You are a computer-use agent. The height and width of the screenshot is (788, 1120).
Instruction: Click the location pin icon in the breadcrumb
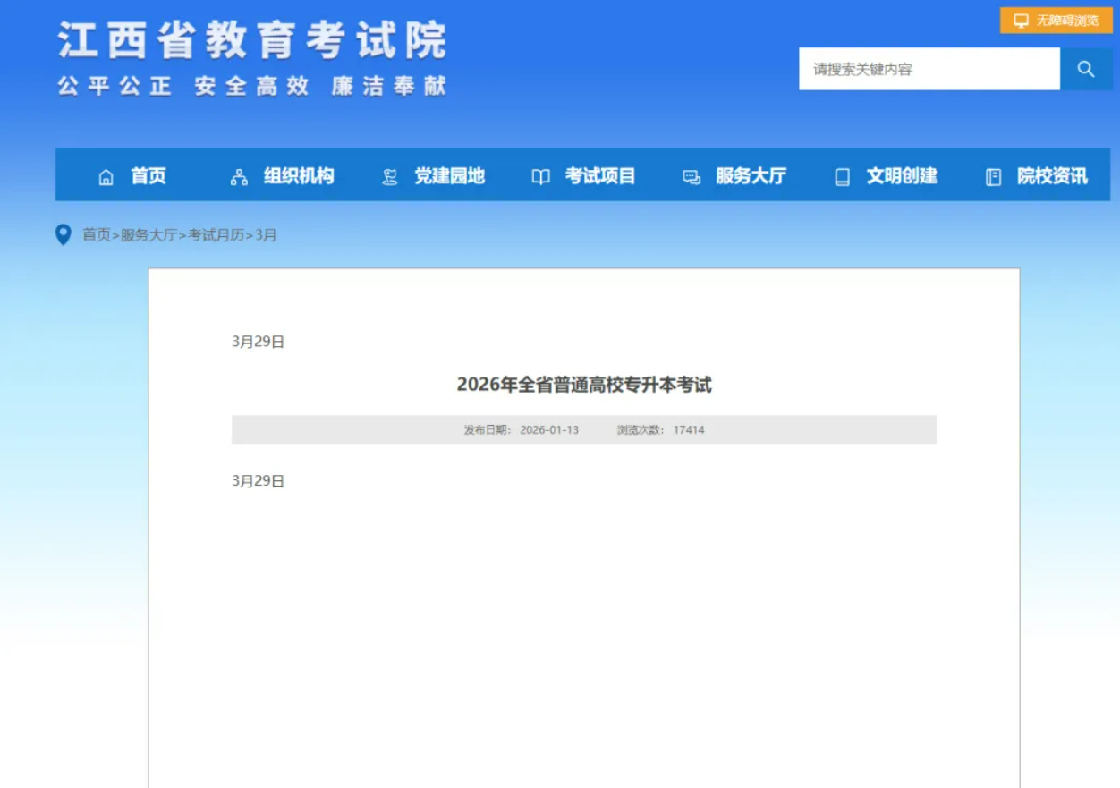pos(61,235)
